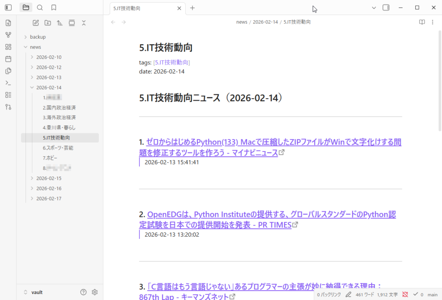Create a new note in the file explorer
The width and height of the screenshot is (442, 300).
(36, 23)
